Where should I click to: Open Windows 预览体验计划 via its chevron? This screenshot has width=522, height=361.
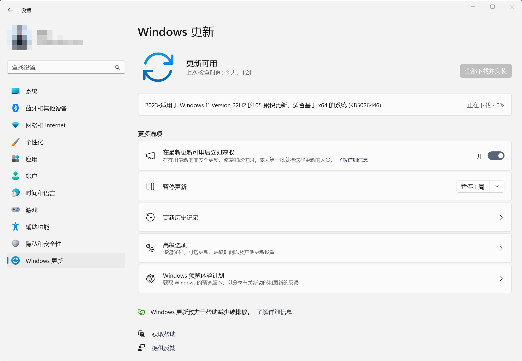point(501,279)
